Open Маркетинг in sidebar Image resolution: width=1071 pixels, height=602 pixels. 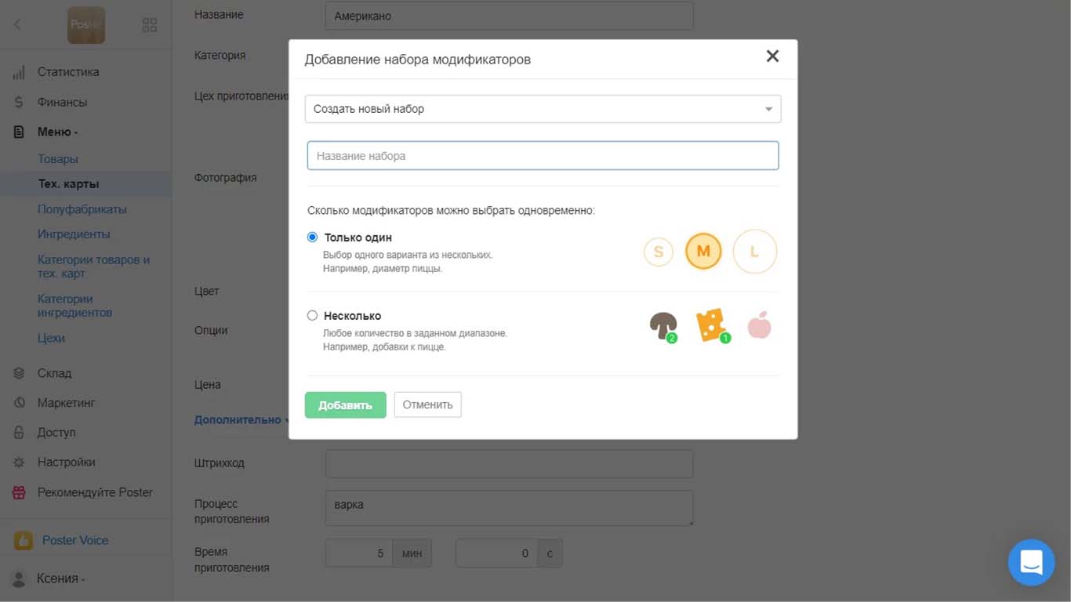66,403
